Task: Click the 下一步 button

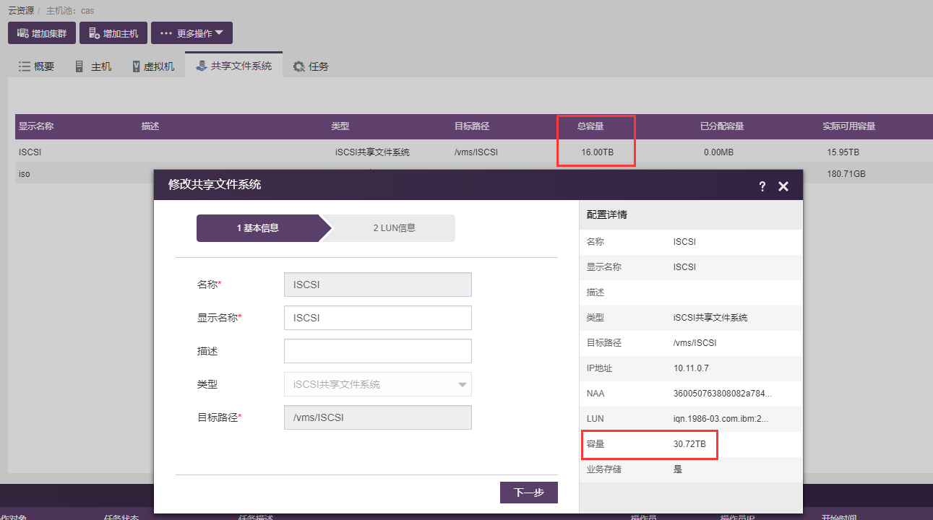Action: (x=529, y=493)
